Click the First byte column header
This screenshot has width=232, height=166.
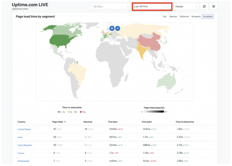pos(113,122)
